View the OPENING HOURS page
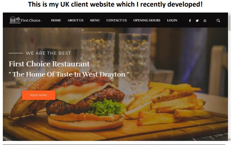Viewport: 234px width, 145px height. [147, 20]
